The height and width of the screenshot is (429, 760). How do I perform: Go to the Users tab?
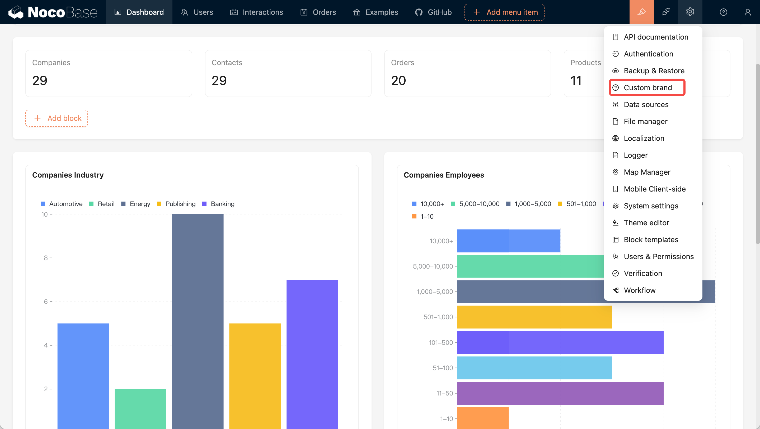click(197, 12)
